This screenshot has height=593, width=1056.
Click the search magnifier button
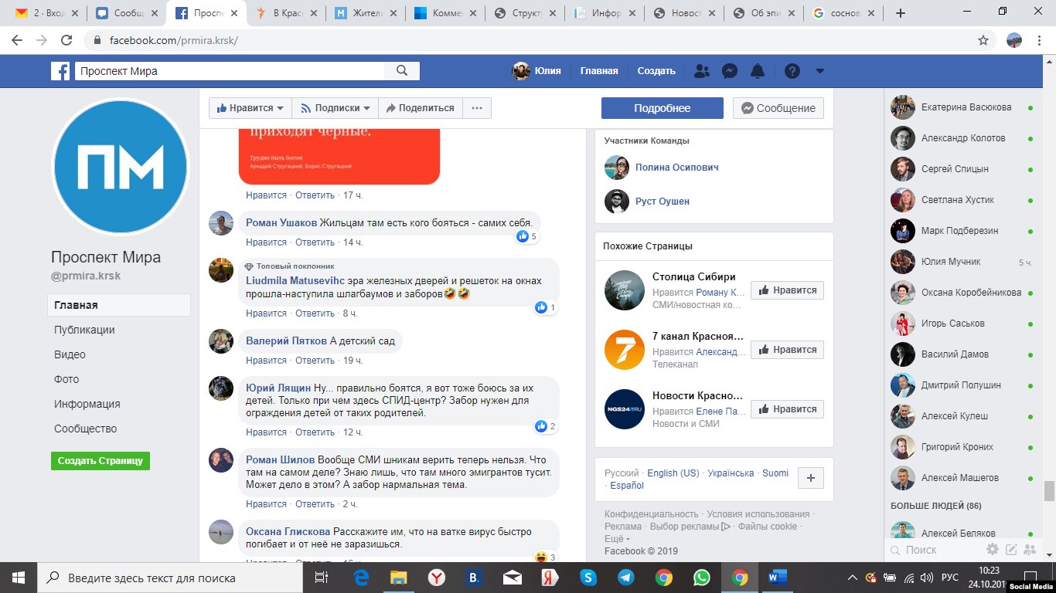point(402,71)
